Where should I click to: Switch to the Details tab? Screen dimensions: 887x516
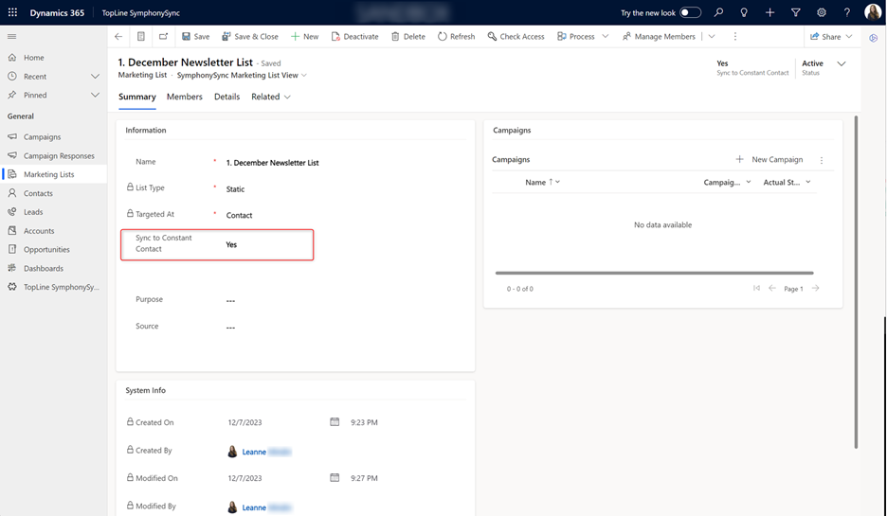pos(226,97)
